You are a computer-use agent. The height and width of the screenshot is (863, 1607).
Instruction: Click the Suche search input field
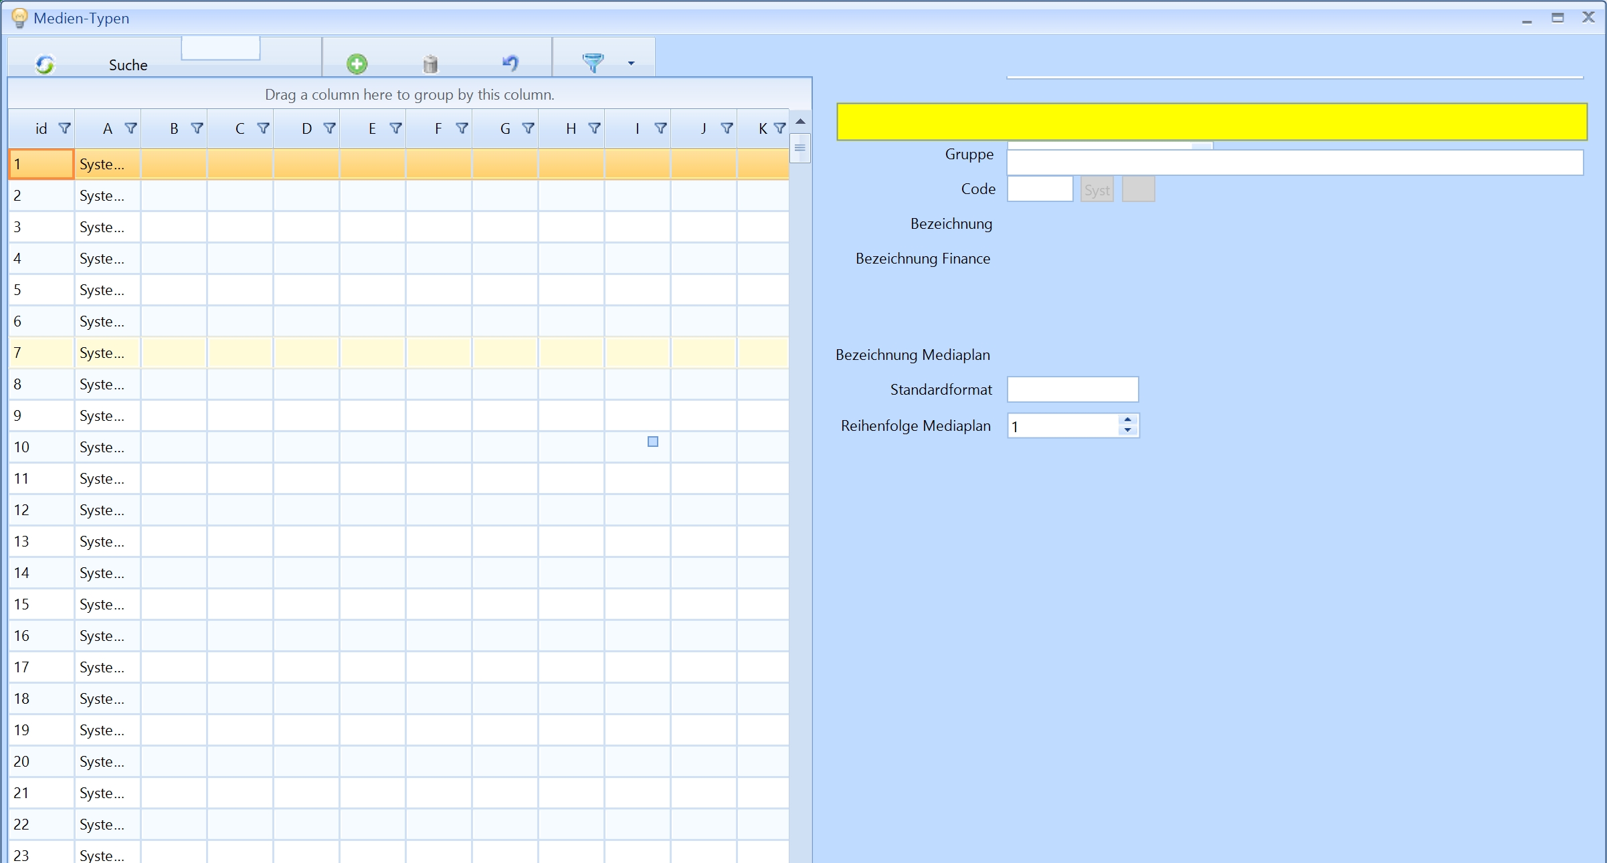[220, 49]
